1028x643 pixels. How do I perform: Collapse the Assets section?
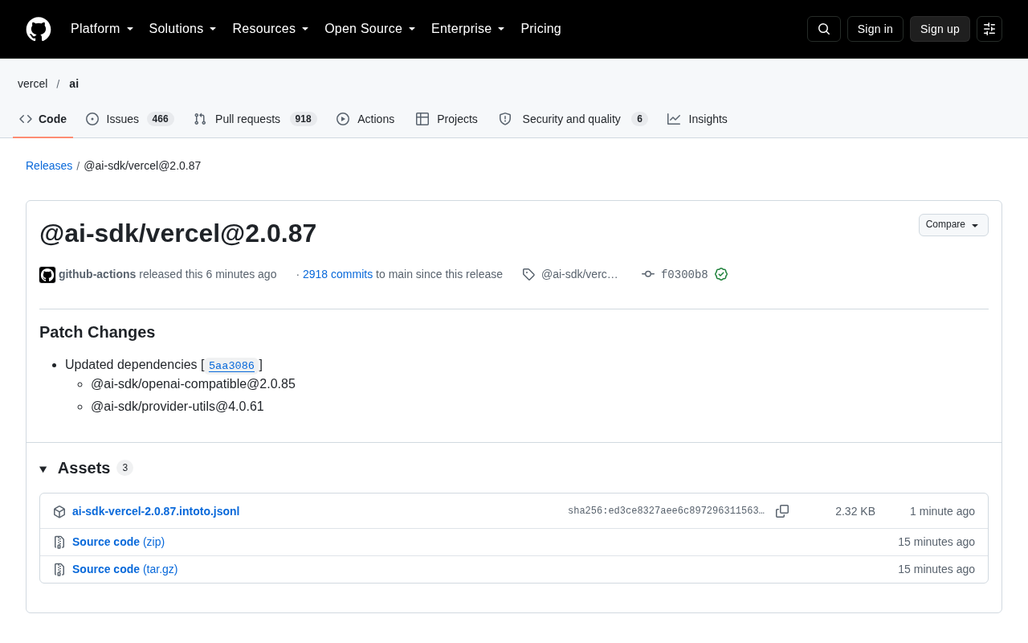click(x=43, y=469)
